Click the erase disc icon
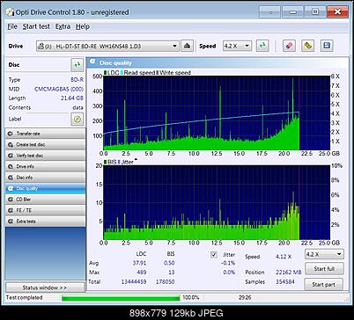354x320 pixels. 289,46
